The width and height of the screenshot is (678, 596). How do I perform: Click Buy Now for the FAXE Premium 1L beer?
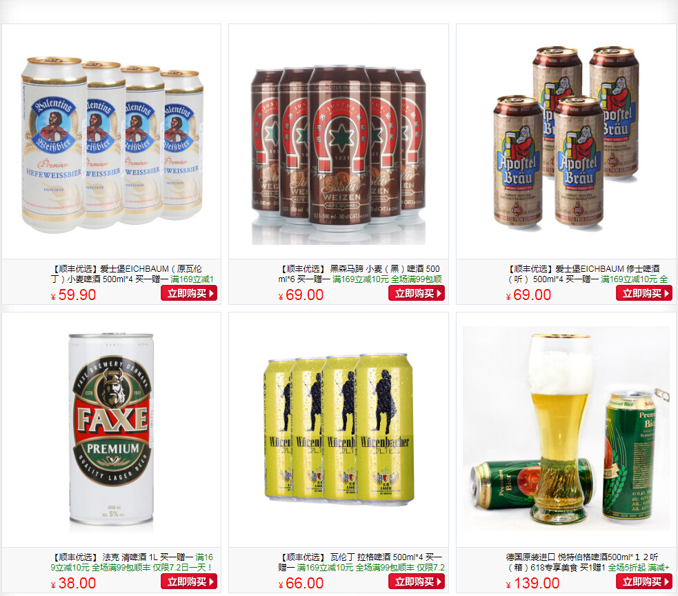point(189,582)
